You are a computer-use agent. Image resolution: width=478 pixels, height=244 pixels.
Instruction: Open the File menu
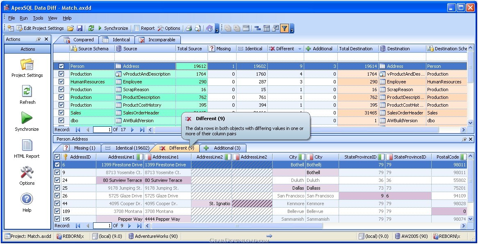11,18
